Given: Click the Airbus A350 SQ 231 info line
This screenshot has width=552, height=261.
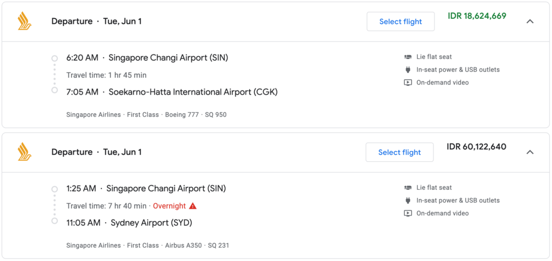Looking at the screenshot, I should click(148, 245).
